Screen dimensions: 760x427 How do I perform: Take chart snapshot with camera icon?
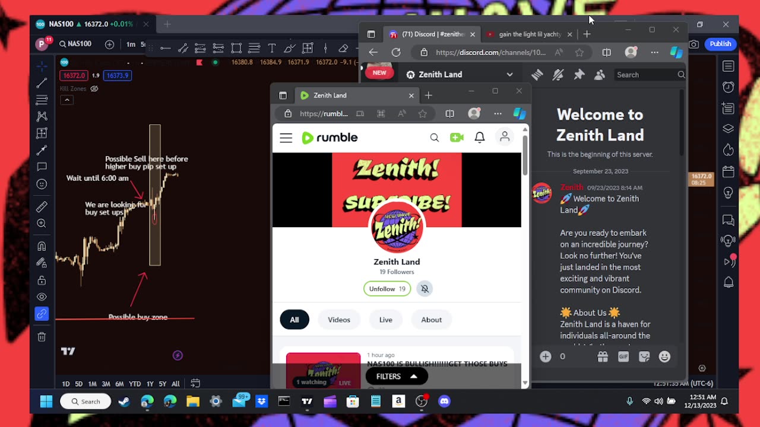point(693,44)
